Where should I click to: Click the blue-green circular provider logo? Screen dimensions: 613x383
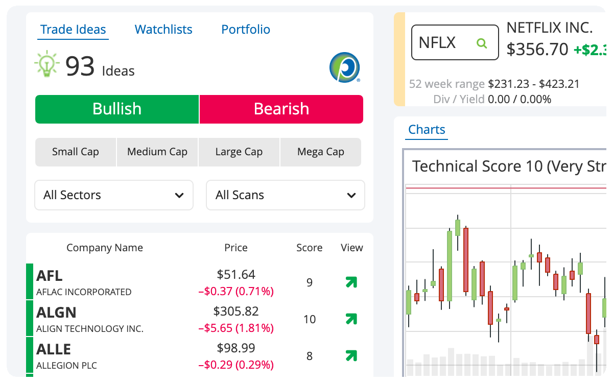(345, 67)
